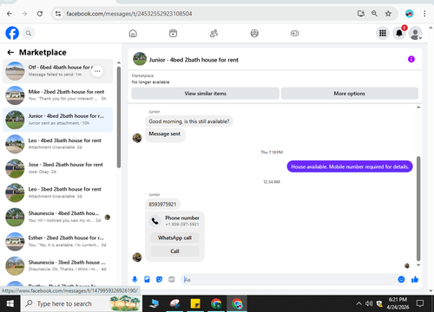The image size is (434, 312).
Task: Open Leo 4bed 3bath house conversation
Action: (x=58, y=144)
